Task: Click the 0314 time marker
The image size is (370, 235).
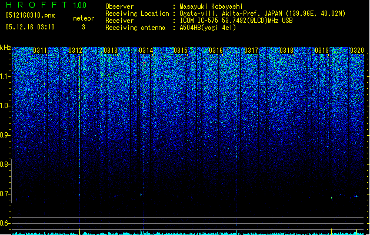Action: point(146,51)
